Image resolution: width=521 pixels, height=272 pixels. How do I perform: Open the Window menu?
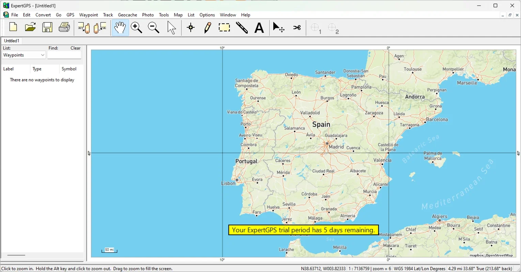click(x=228, y=15)
